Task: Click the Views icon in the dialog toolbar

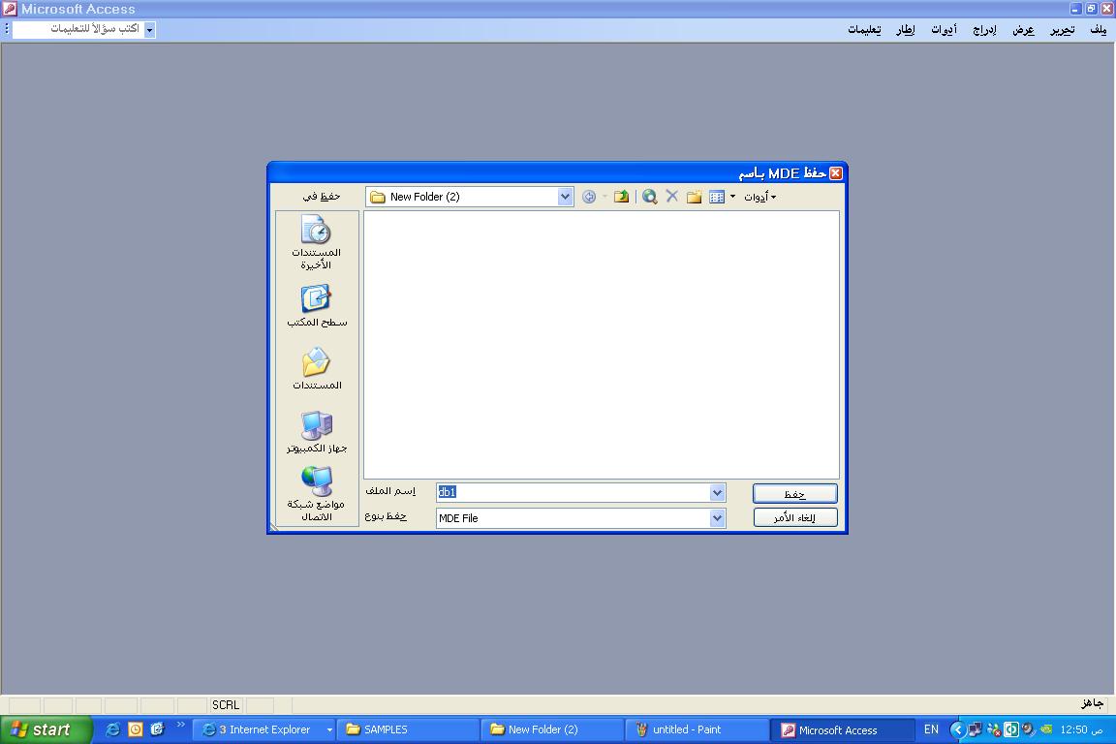Action: tap(717, 197)
